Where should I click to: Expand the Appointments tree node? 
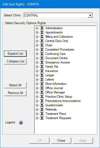37,32
